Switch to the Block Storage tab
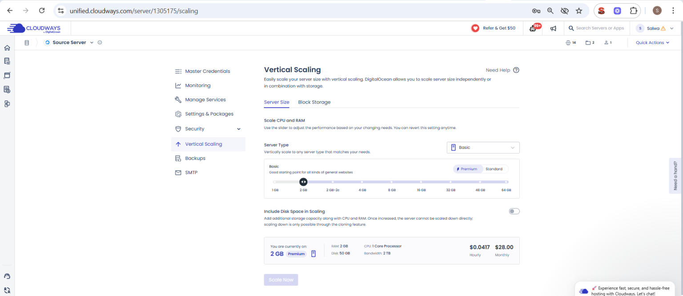683x296 pixels. (x=314, y=102)
